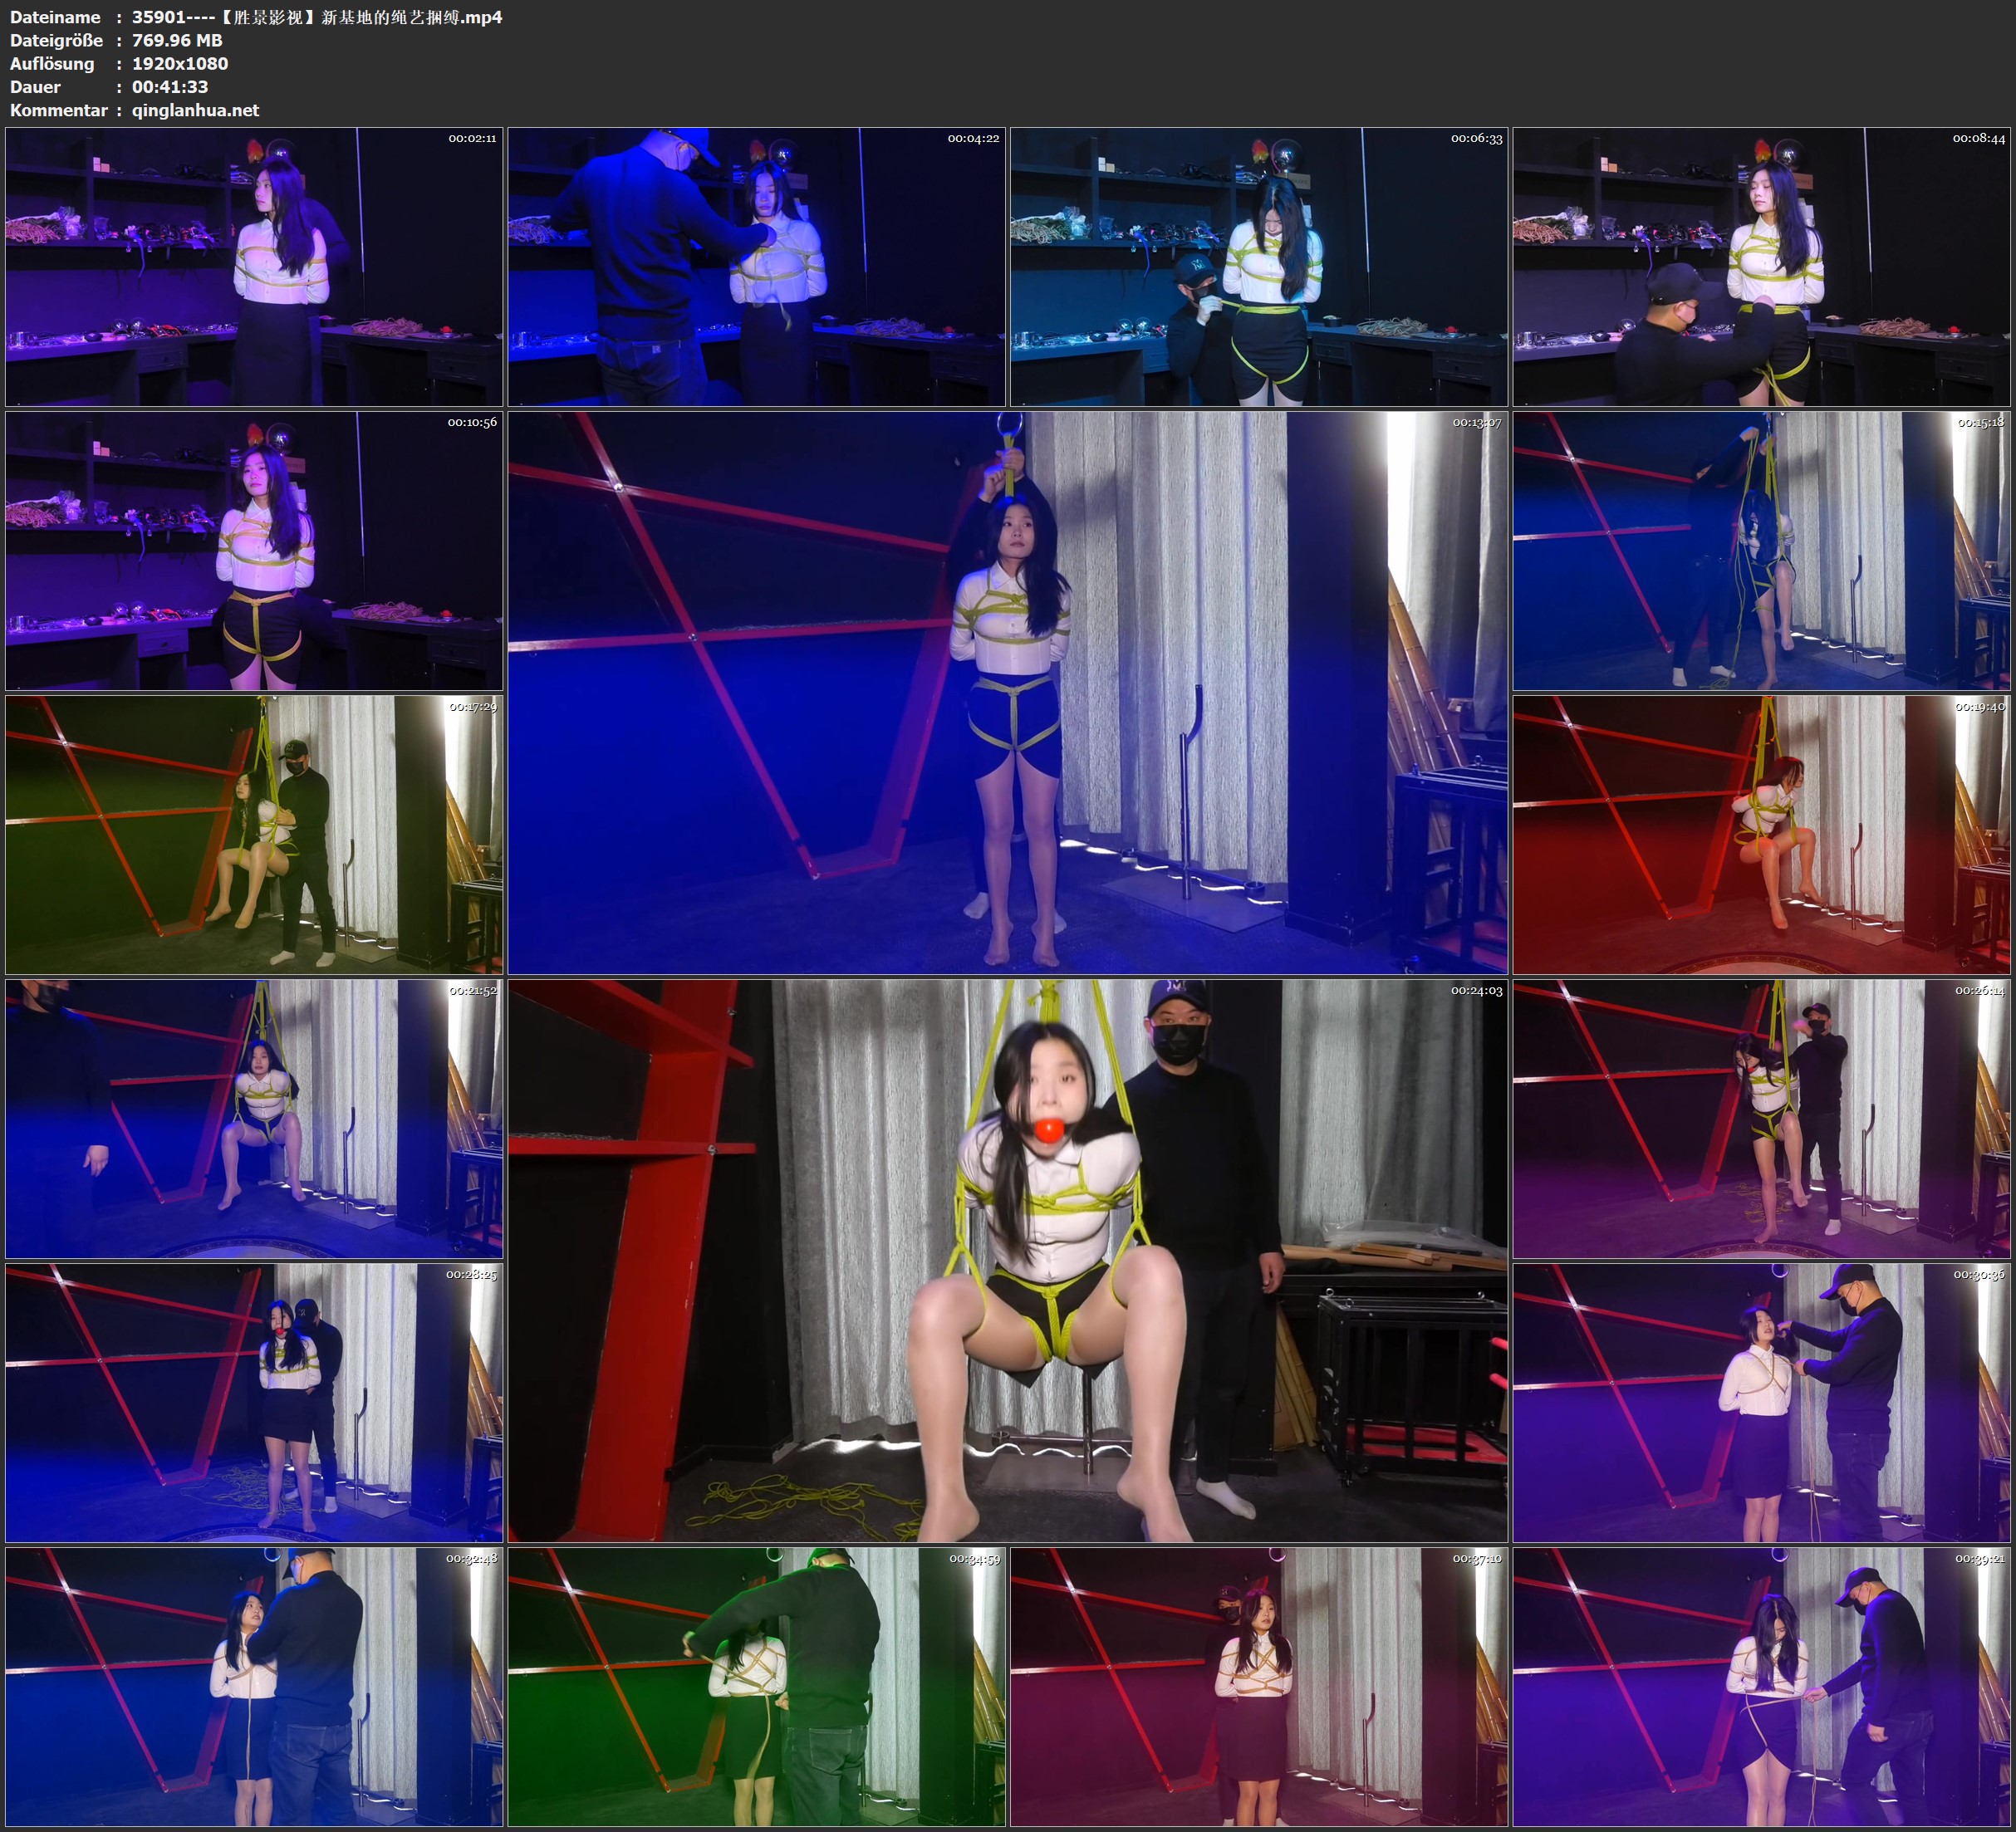This screenshot has width=2016, height=1832.
Task: Open the thumbnail timestamped 00:02:11
Action: coord(254,266)
